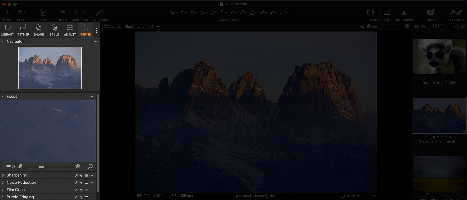Toggle the Grid overlay
467x200 pixels.
[x=387, y=12]
